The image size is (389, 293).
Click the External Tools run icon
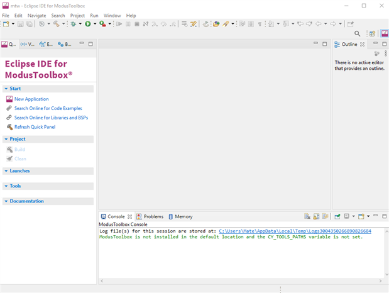(102, 24)
